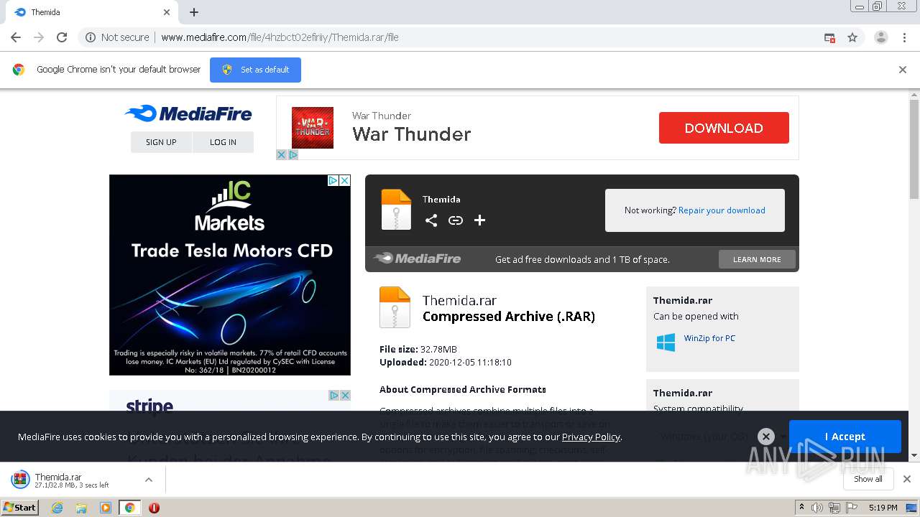
Task: Open volume control in system tray
Action: [817, 508]
